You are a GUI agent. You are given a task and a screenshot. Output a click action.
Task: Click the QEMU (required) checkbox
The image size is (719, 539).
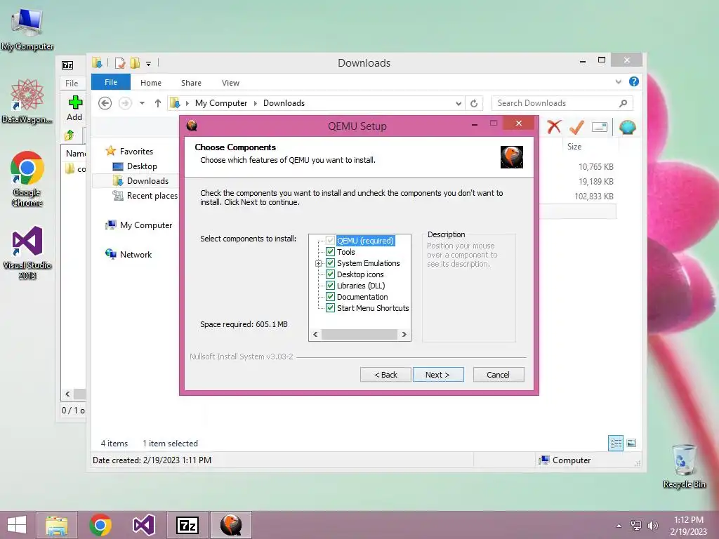330,241
